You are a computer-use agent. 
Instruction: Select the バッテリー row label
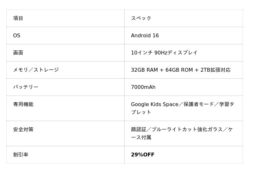(x=26, y=87)
